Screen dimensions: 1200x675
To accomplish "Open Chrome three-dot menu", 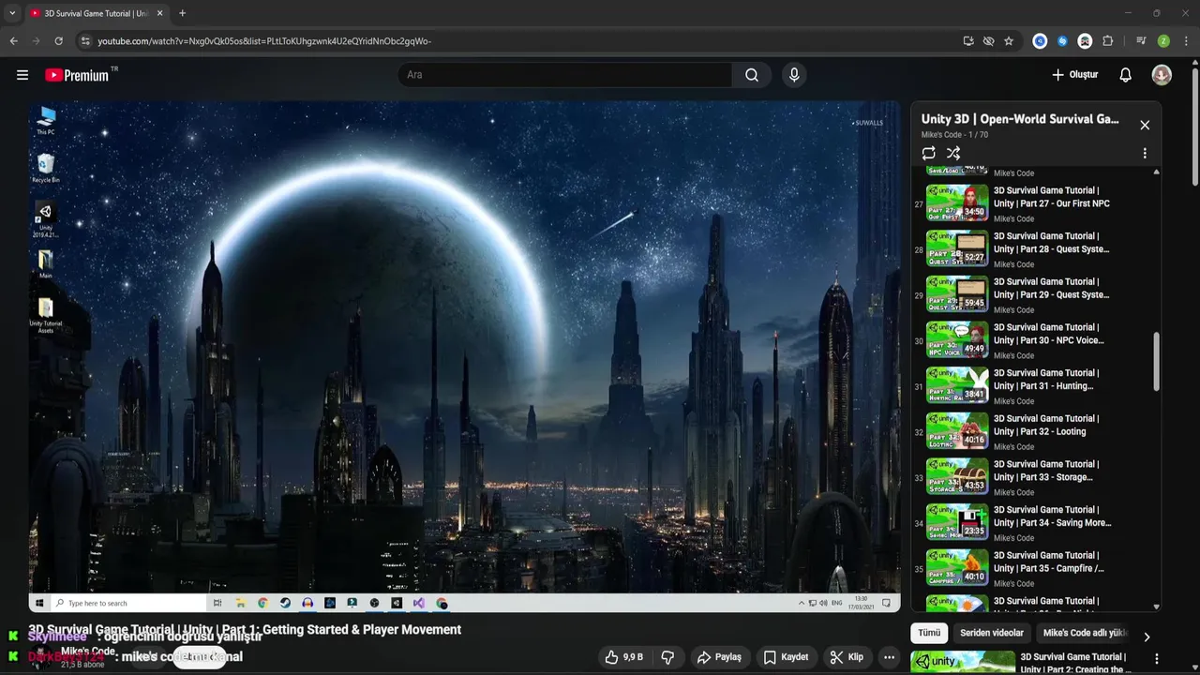I will pyautogui.click(x=1184, y=41).
